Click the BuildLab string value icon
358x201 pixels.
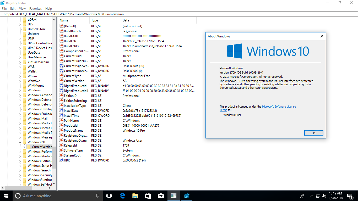(61, 41)
